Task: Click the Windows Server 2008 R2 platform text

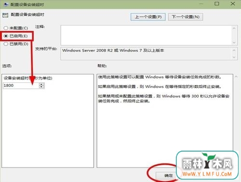Action: (113, 51)
